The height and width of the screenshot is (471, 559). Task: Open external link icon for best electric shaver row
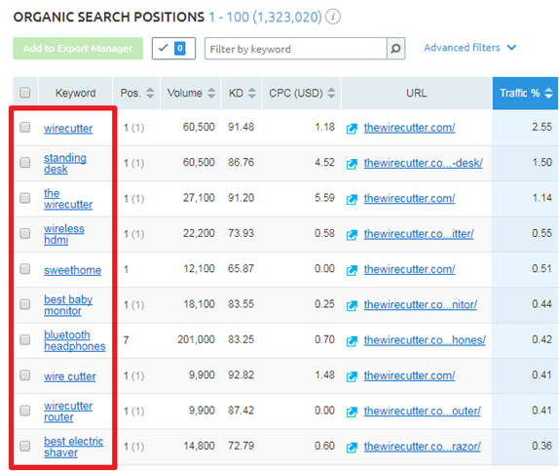point(352,447)
